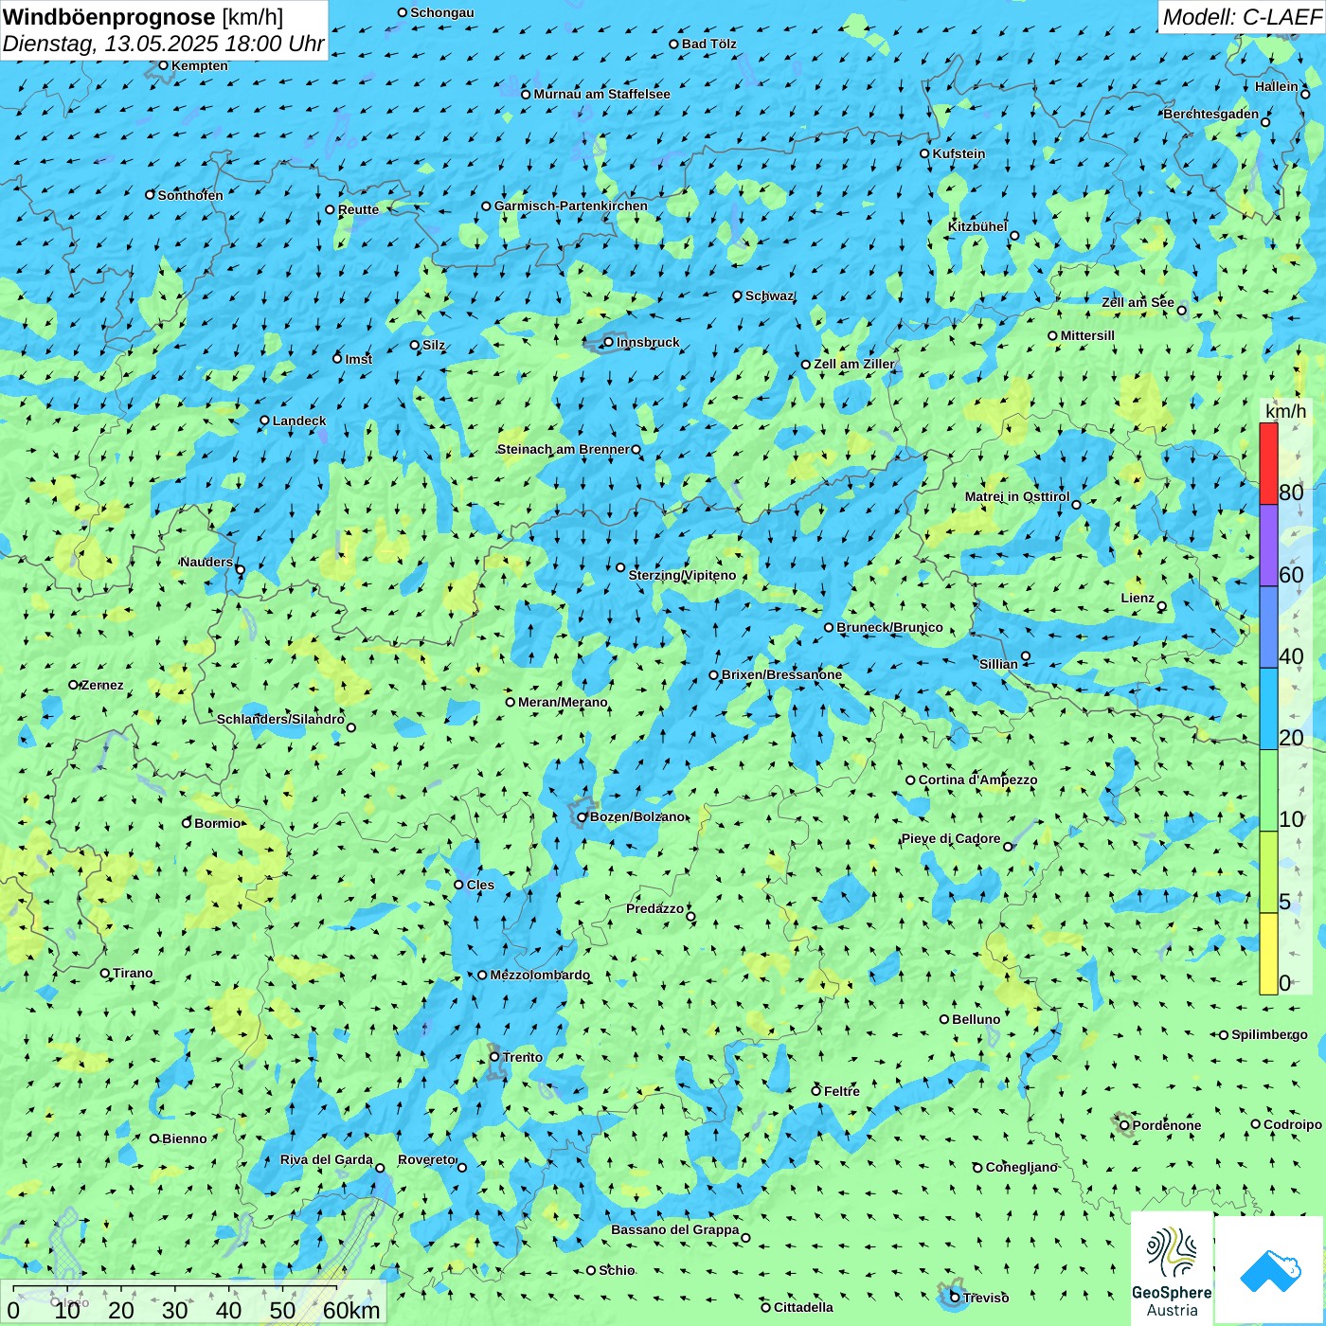Image resolution: width=1326 pixels, height=1326 pixels.
Task: Click the Berchtesgaden label
Action: [1210, 114]
